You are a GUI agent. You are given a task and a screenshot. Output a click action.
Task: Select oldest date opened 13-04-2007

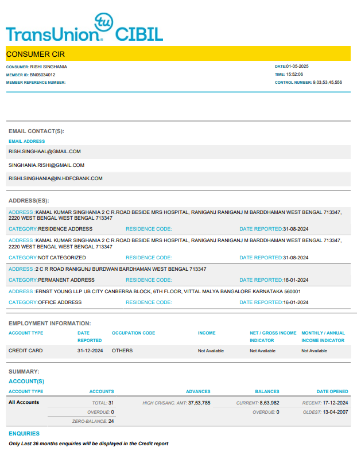335,412
